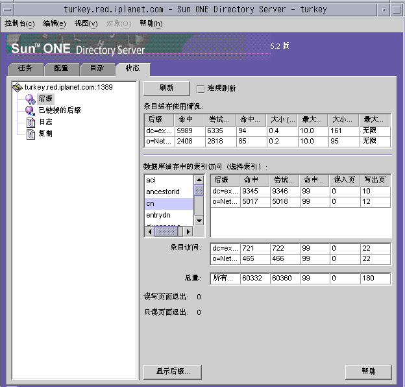Select the 已链接的后缀 tree node
Screen dimensions: 405x387
pos(60,110)
